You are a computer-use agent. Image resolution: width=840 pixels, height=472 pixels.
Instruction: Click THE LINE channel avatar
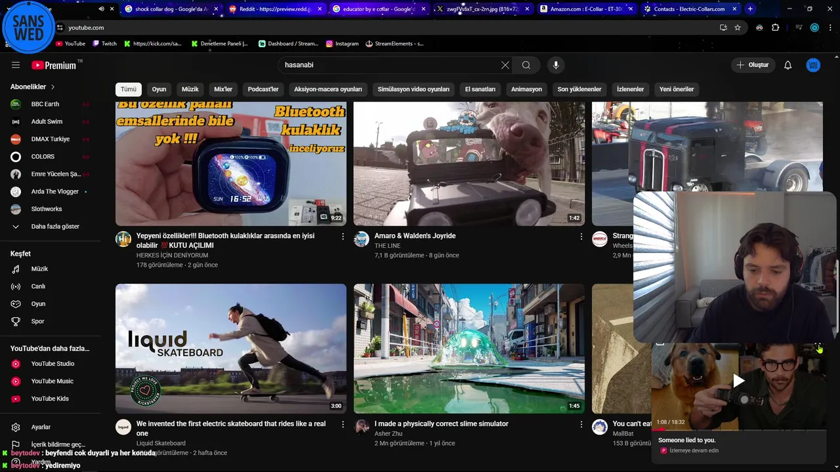coord(362,239)
